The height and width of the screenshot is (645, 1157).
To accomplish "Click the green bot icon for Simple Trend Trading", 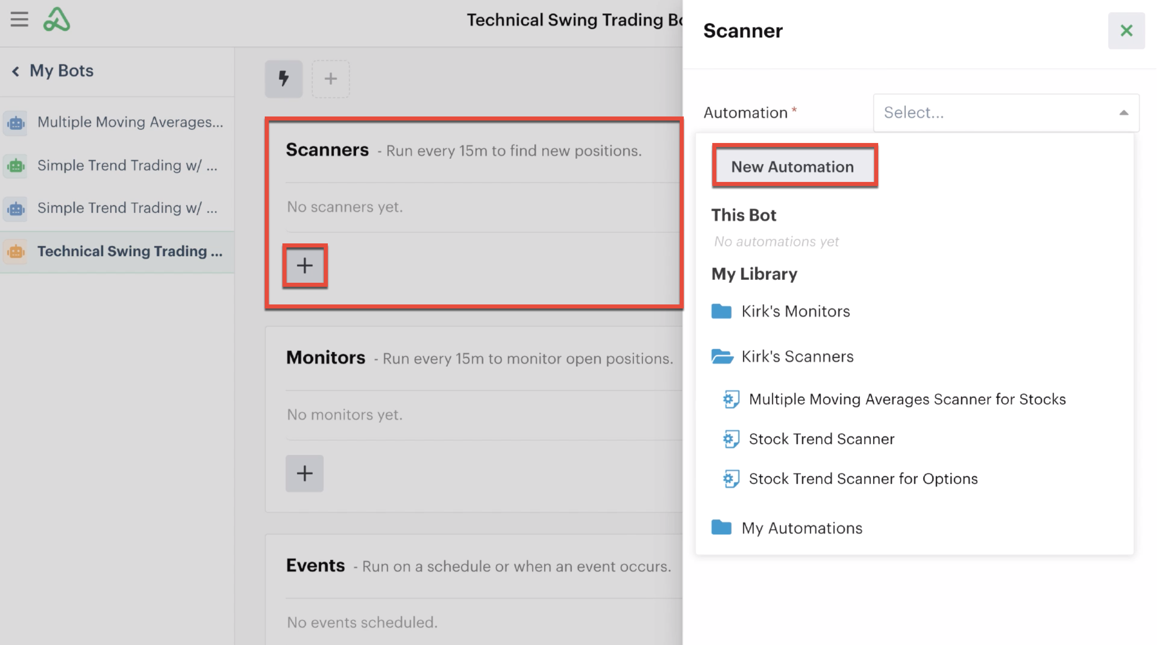I will point(16,166).
